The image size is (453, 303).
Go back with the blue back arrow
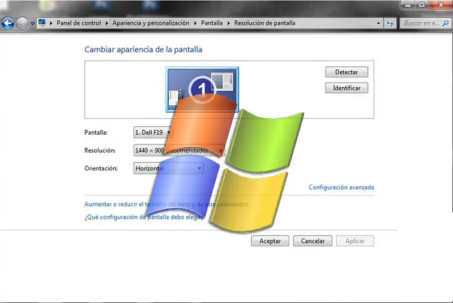pos(8,23)
